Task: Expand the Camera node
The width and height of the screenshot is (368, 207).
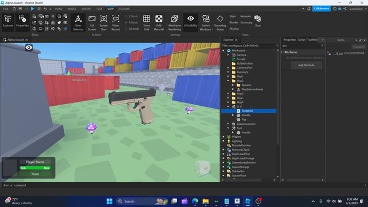Action: [x=228, y=55]
